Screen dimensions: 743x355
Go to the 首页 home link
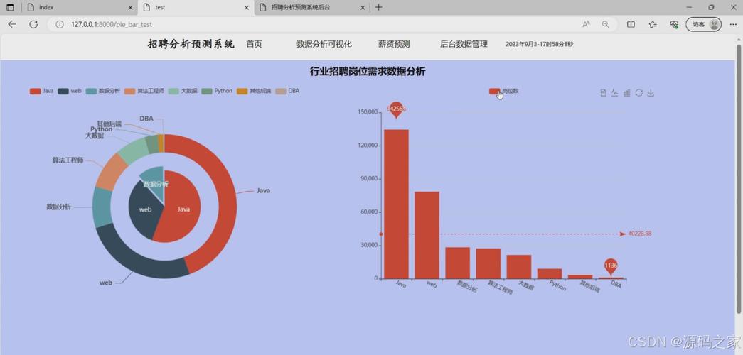[254, 44]
